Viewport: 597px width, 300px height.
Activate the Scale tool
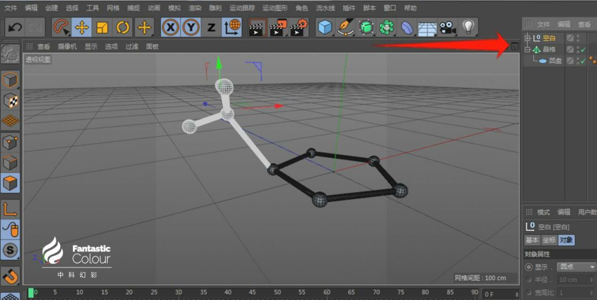[102, 28]
